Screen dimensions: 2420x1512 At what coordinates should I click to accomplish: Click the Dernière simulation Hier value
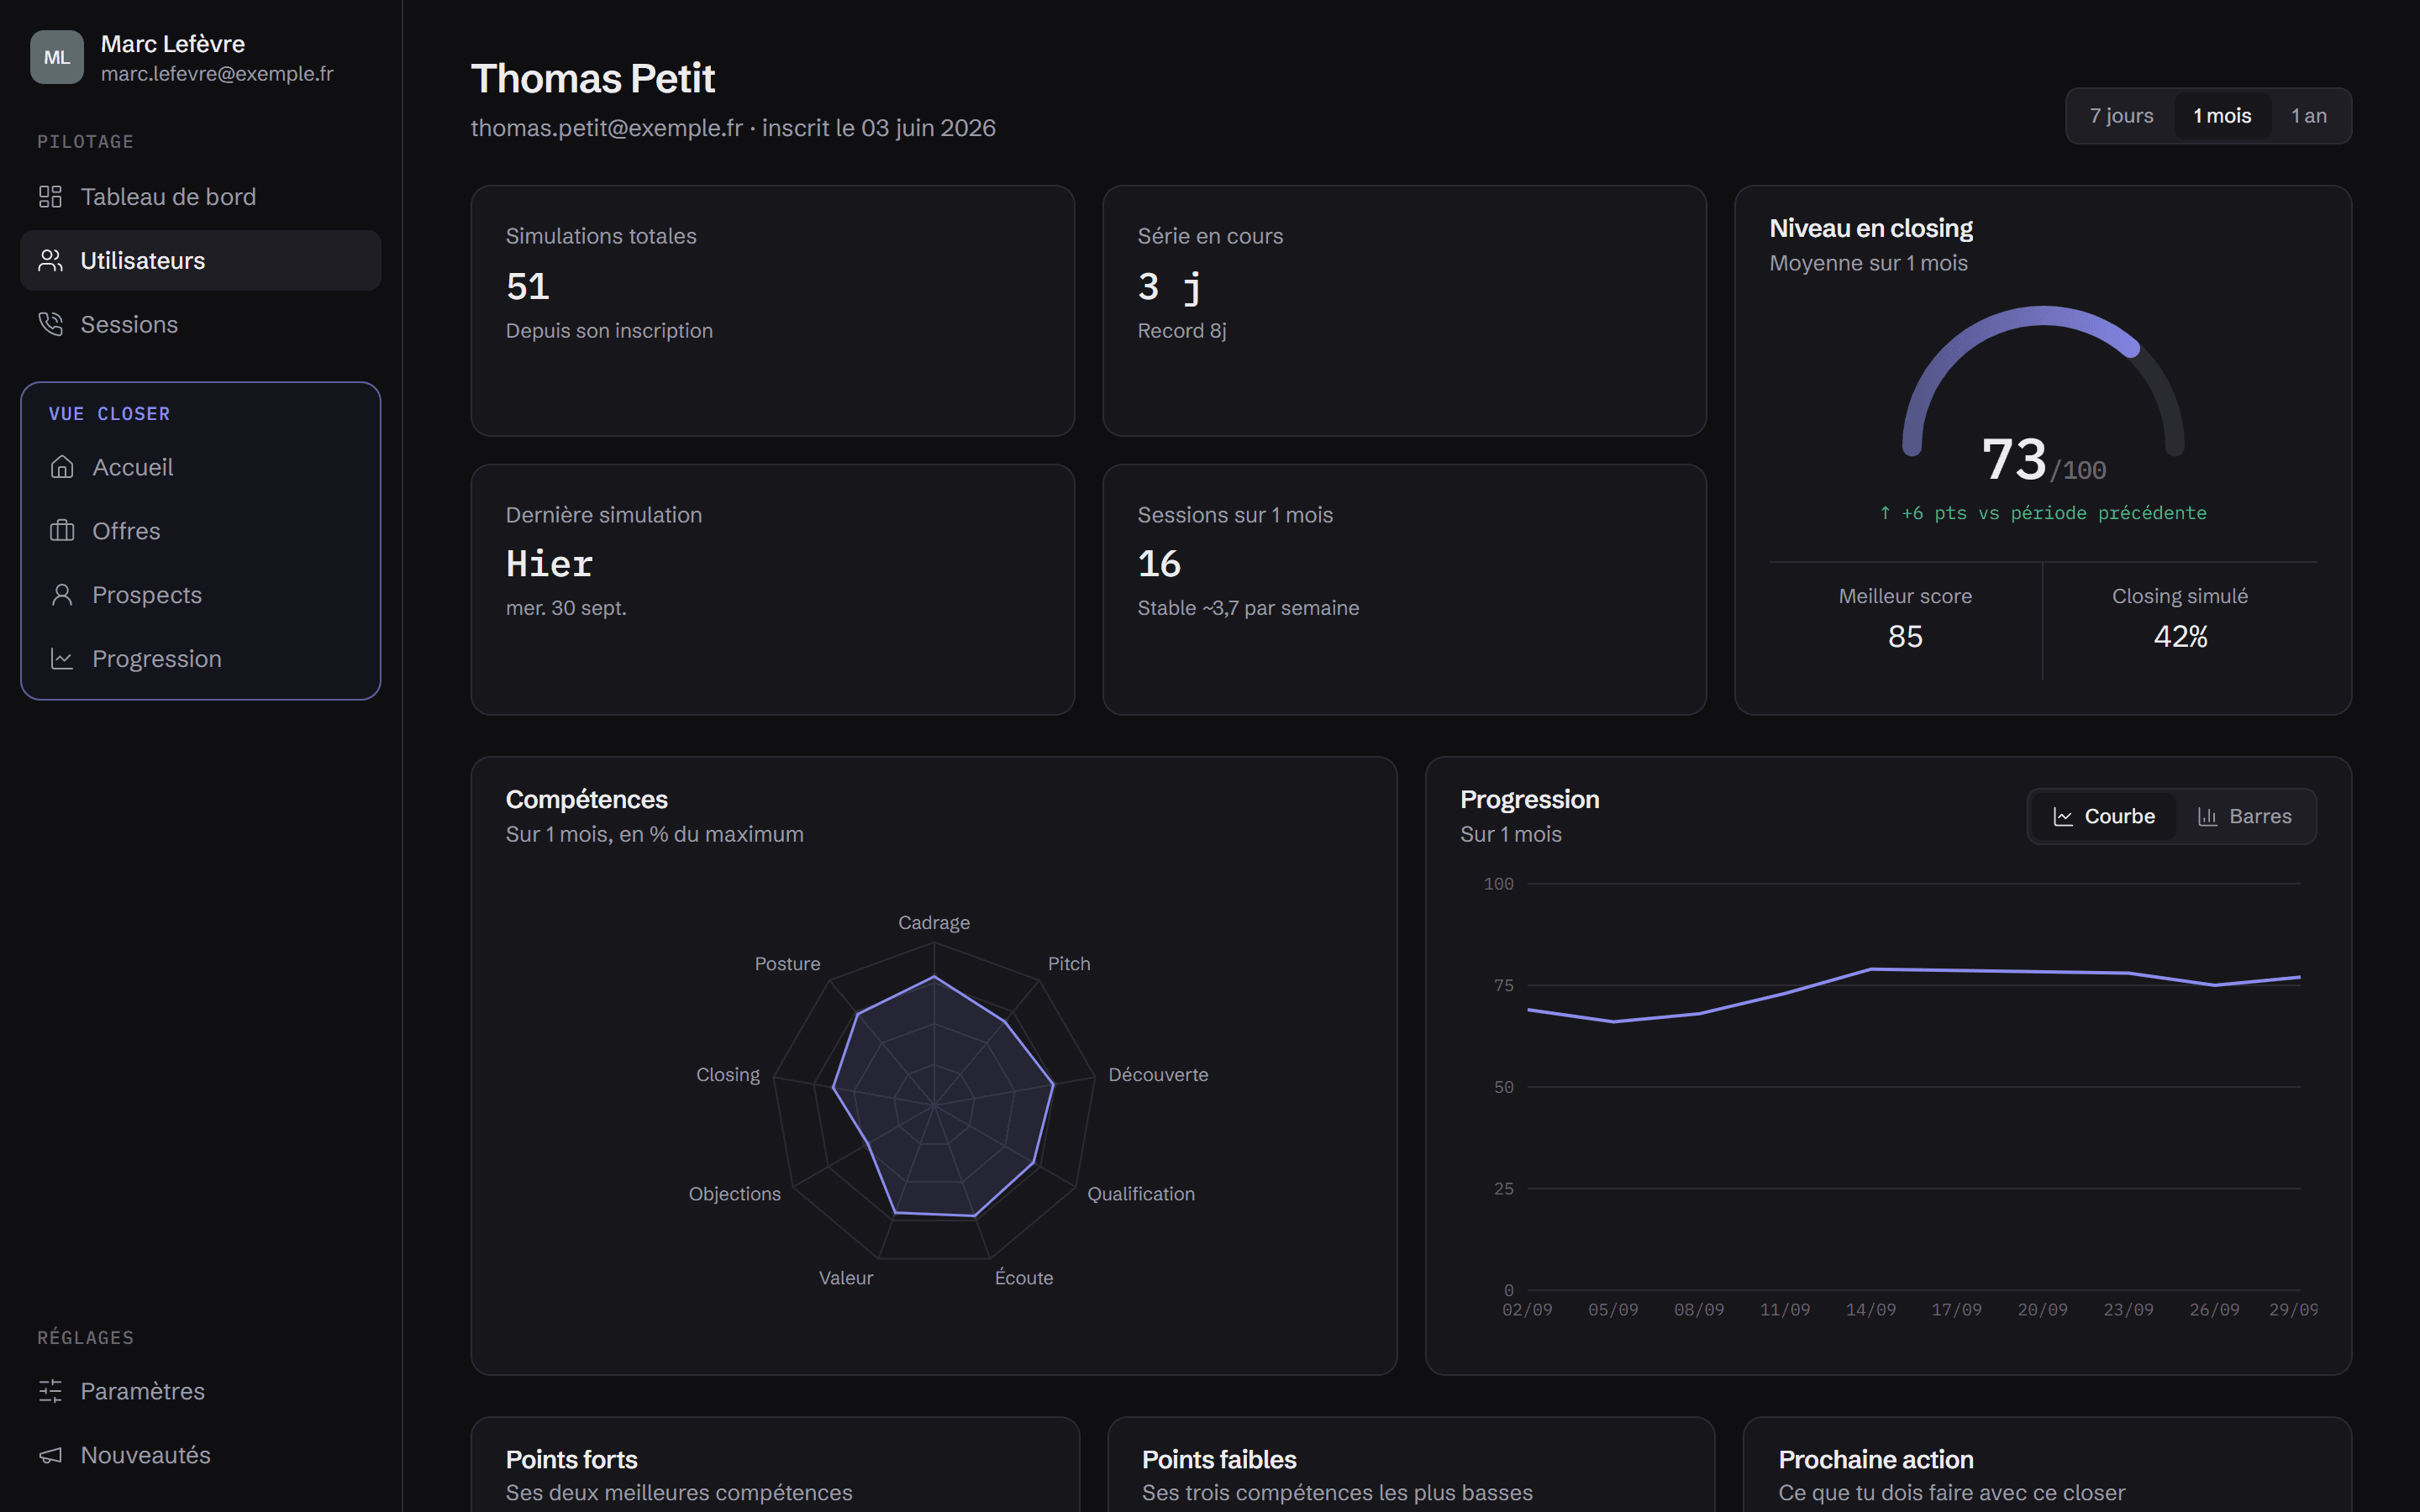click(549, 564)
